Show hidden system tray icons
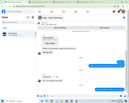This screenshot has width=129, height=103. click(110, 101)
